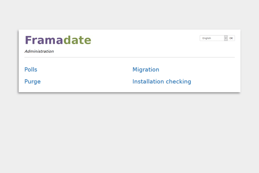Open the Installation checking link
259x173 pixels.
(x=161, y=82)
